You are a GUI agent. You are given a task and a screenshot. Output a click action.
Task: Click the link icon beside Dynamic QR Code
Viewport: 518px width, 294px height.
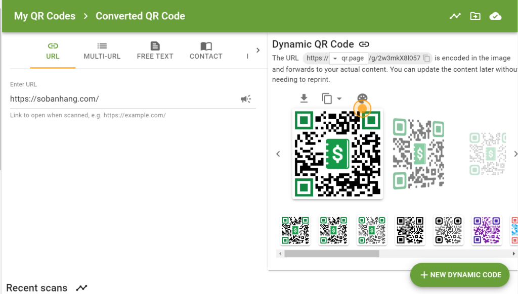pos(364,44)
